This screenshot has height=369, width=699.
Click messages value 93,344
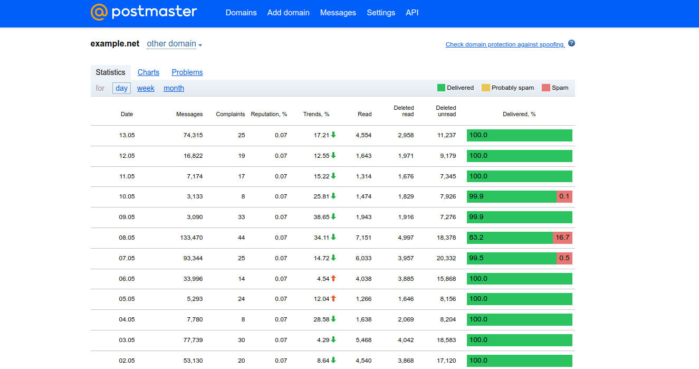click(x=193, y=258)
